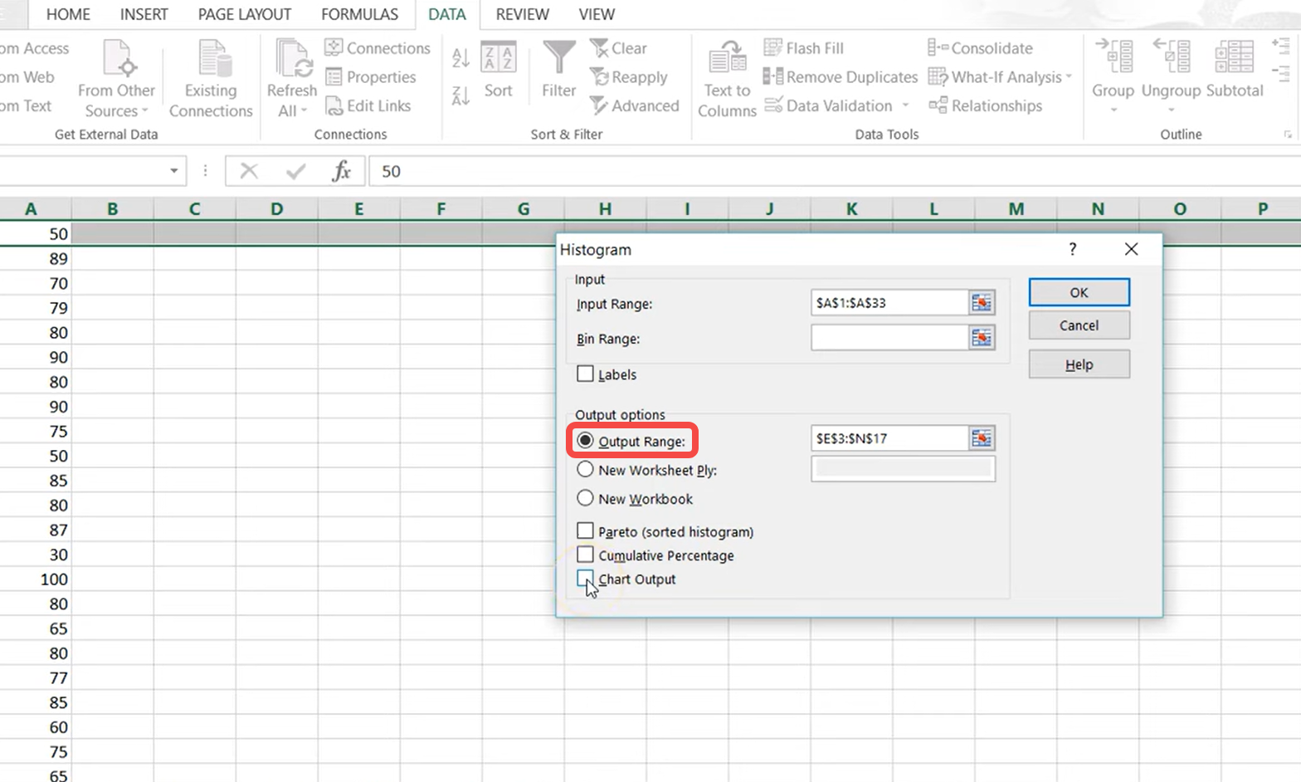Image resolution: width=1301 pixels, height=782 pixels.
Task: Open the FORMULAS tab
Action: [x=360, y=14]
